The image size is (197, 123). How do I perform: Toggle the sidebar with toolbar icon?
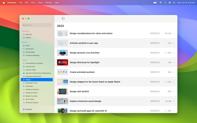click(63, 18)
